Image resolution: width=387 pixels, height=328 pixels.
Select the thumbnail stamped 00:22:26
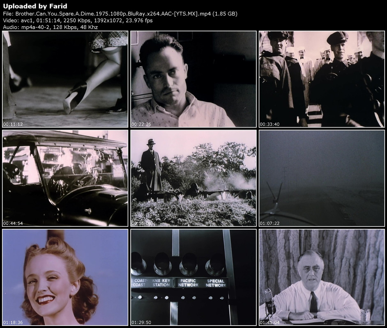(193, 79)
